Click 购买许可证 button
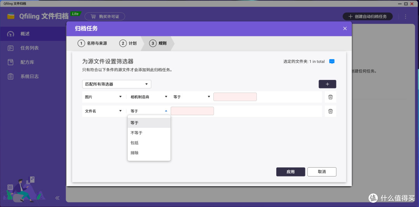419x207 pixels. (105, 17)
